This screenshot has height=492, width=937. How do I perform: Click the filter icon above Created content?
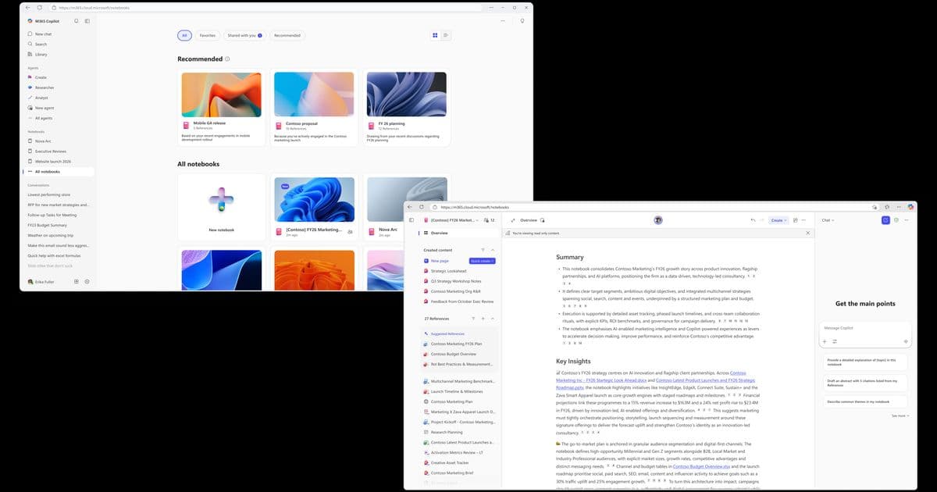483,251
